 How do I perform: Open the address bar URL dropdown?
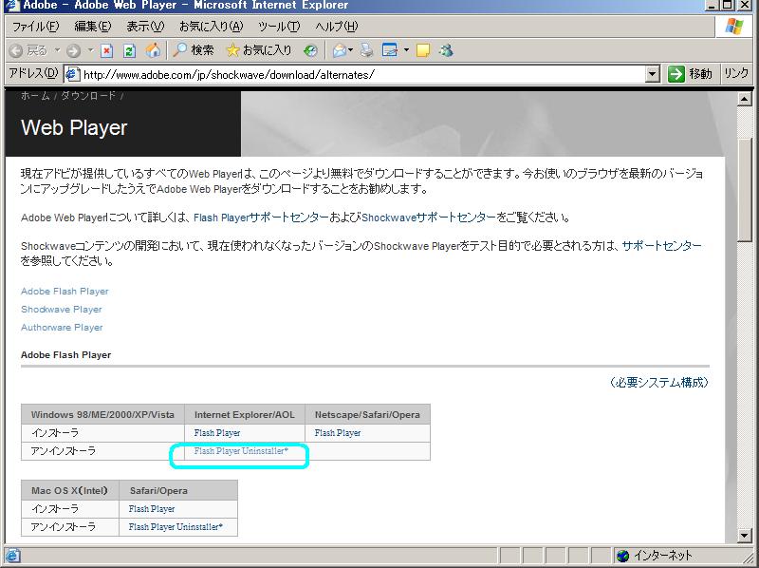pos(653,74)
